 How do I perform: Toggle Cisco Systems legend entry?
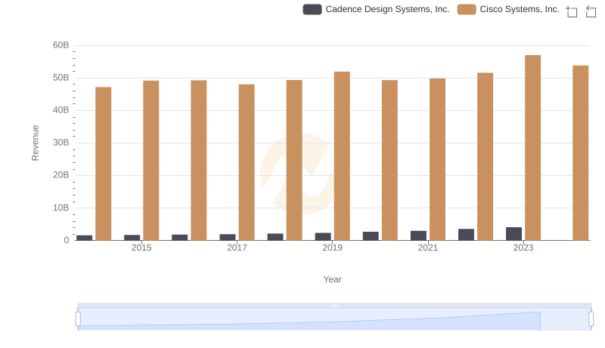tap(508, 9)
